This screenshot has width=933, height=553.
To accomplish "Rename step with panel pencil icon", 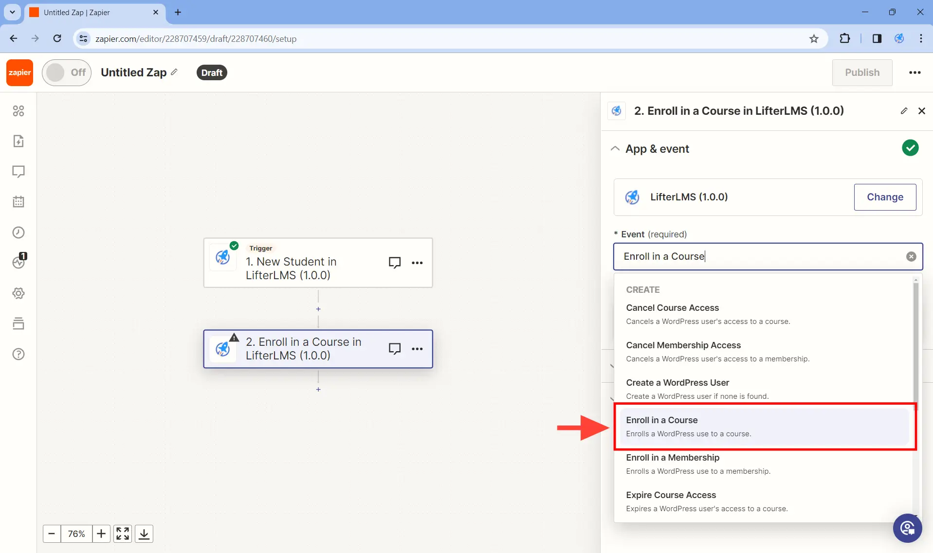I will [904, 111].
